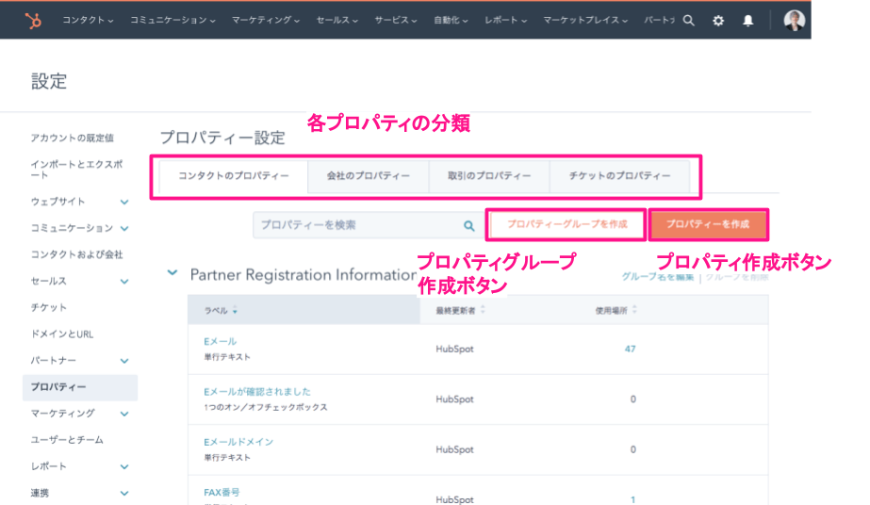Open notifications bell icon

[748, 20]
